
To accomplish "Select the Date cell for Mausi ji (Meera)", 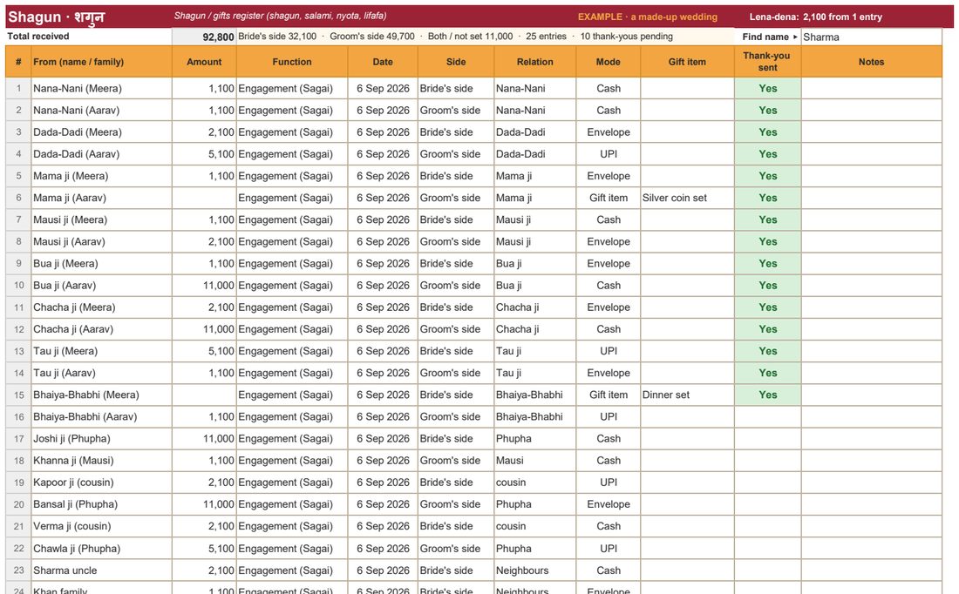I will tap(383, 220).
